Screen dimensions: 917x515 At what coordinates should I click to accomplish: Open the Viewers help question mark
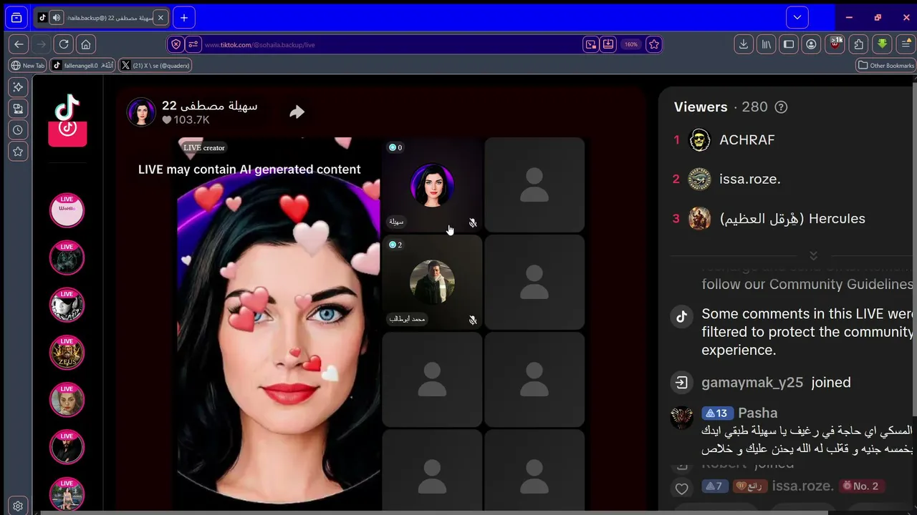pyautogui.click(x=781, y=107)
